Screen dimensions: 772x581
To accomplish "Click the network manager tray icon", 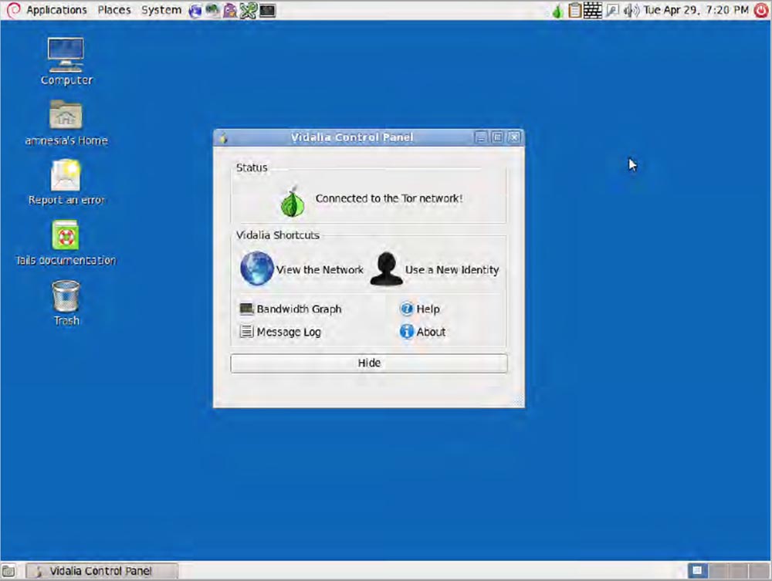I will (612, 10).
